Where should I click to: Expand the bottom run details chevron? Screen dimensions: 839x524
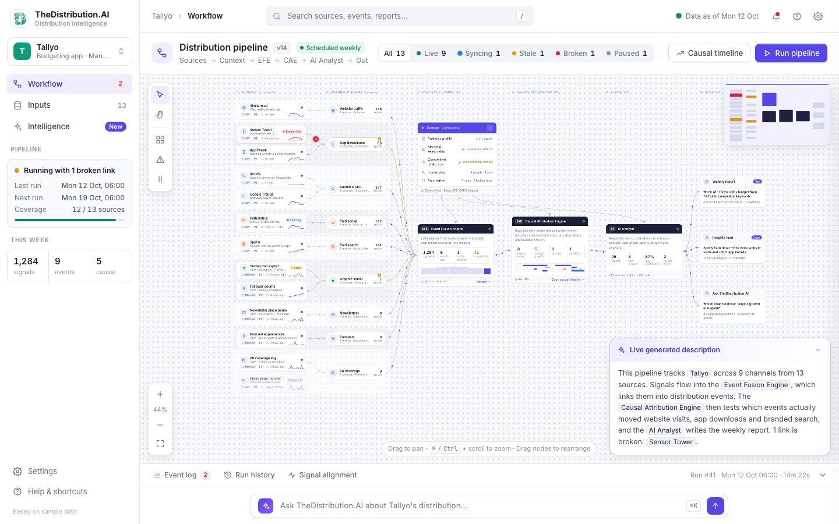[x=823, y=475]
